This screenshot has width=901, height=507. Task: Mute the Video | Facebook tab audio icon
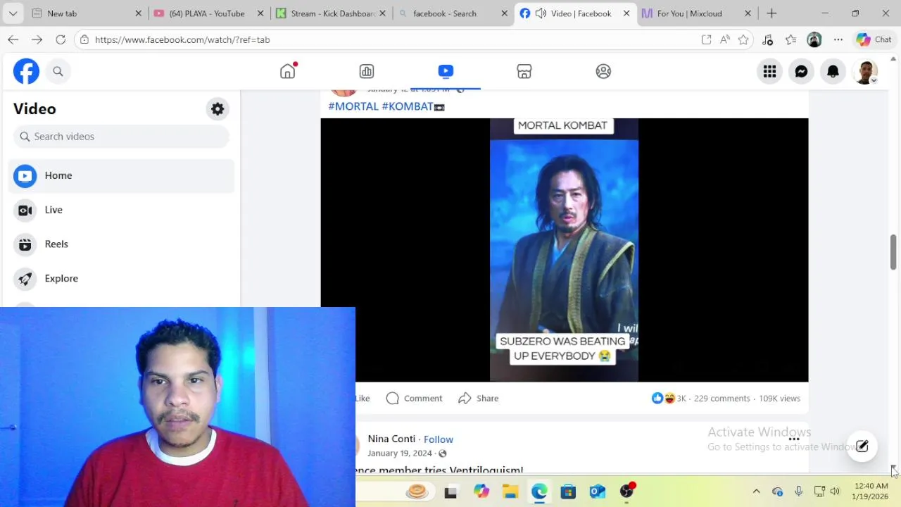pos(541,13)
